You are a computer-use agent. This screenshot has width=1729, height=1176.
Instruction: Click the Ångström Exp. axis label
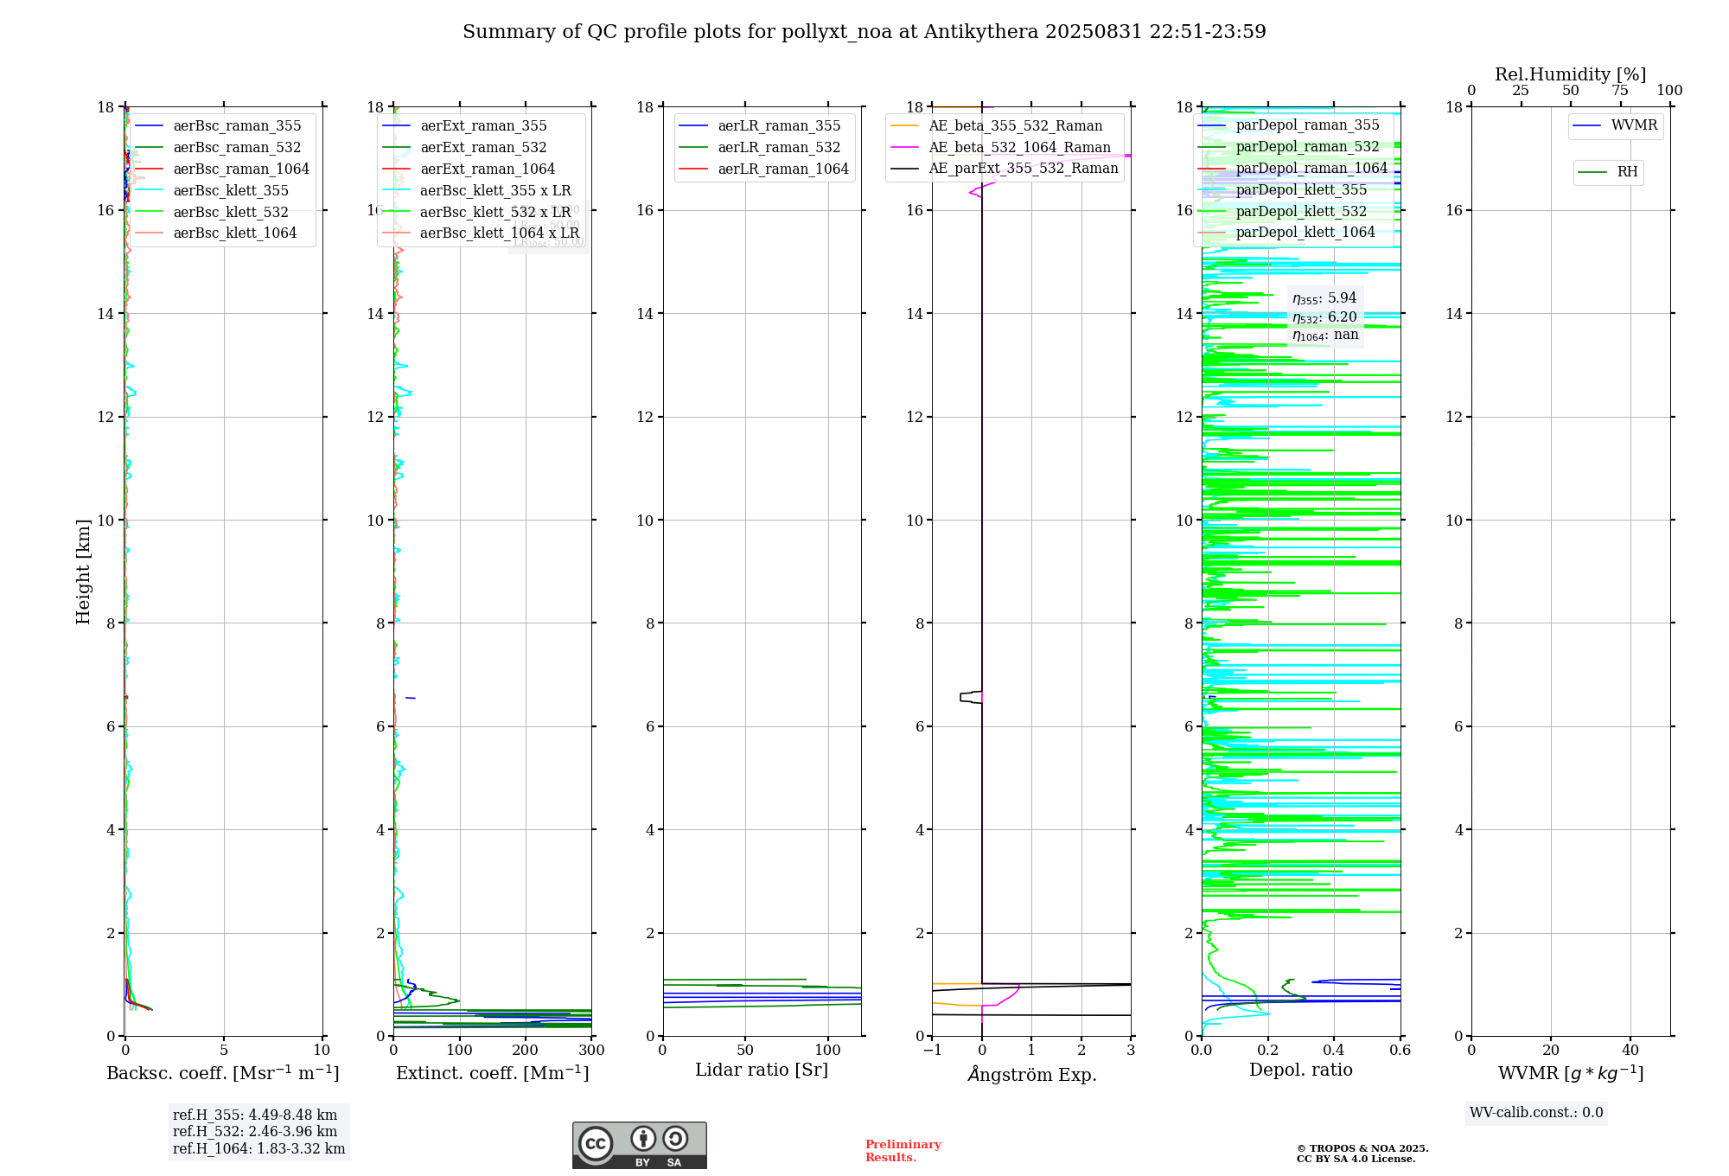[1032, 1073]
